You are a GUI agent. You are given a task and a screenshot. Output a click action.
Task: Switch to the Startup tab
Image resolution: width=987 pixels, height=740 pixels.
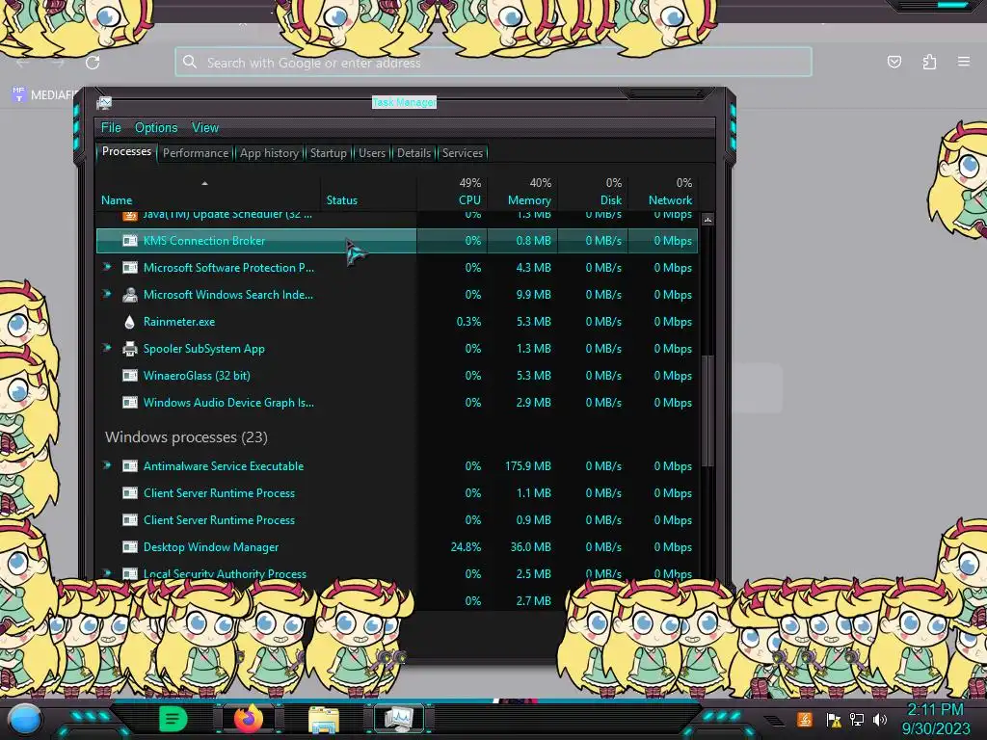pos(328,153)
